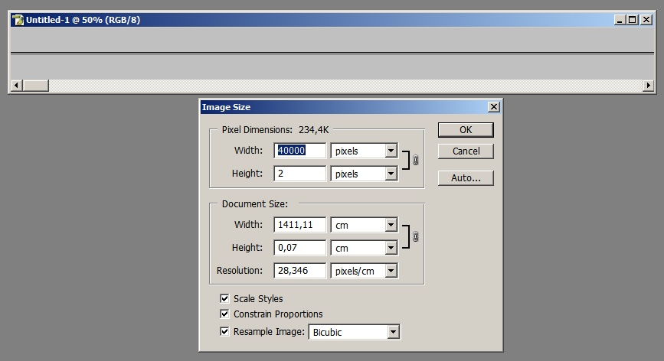Screen dimensions: 664x361
Task: Uncheck Constrain Proportions
Action: click(224, 314)
